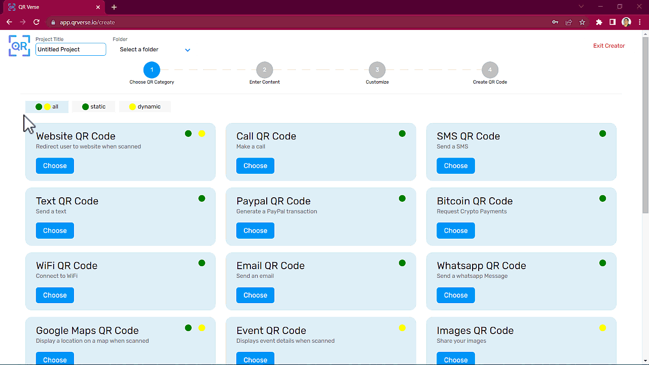Go back using browser back arrow

(9, 22)
